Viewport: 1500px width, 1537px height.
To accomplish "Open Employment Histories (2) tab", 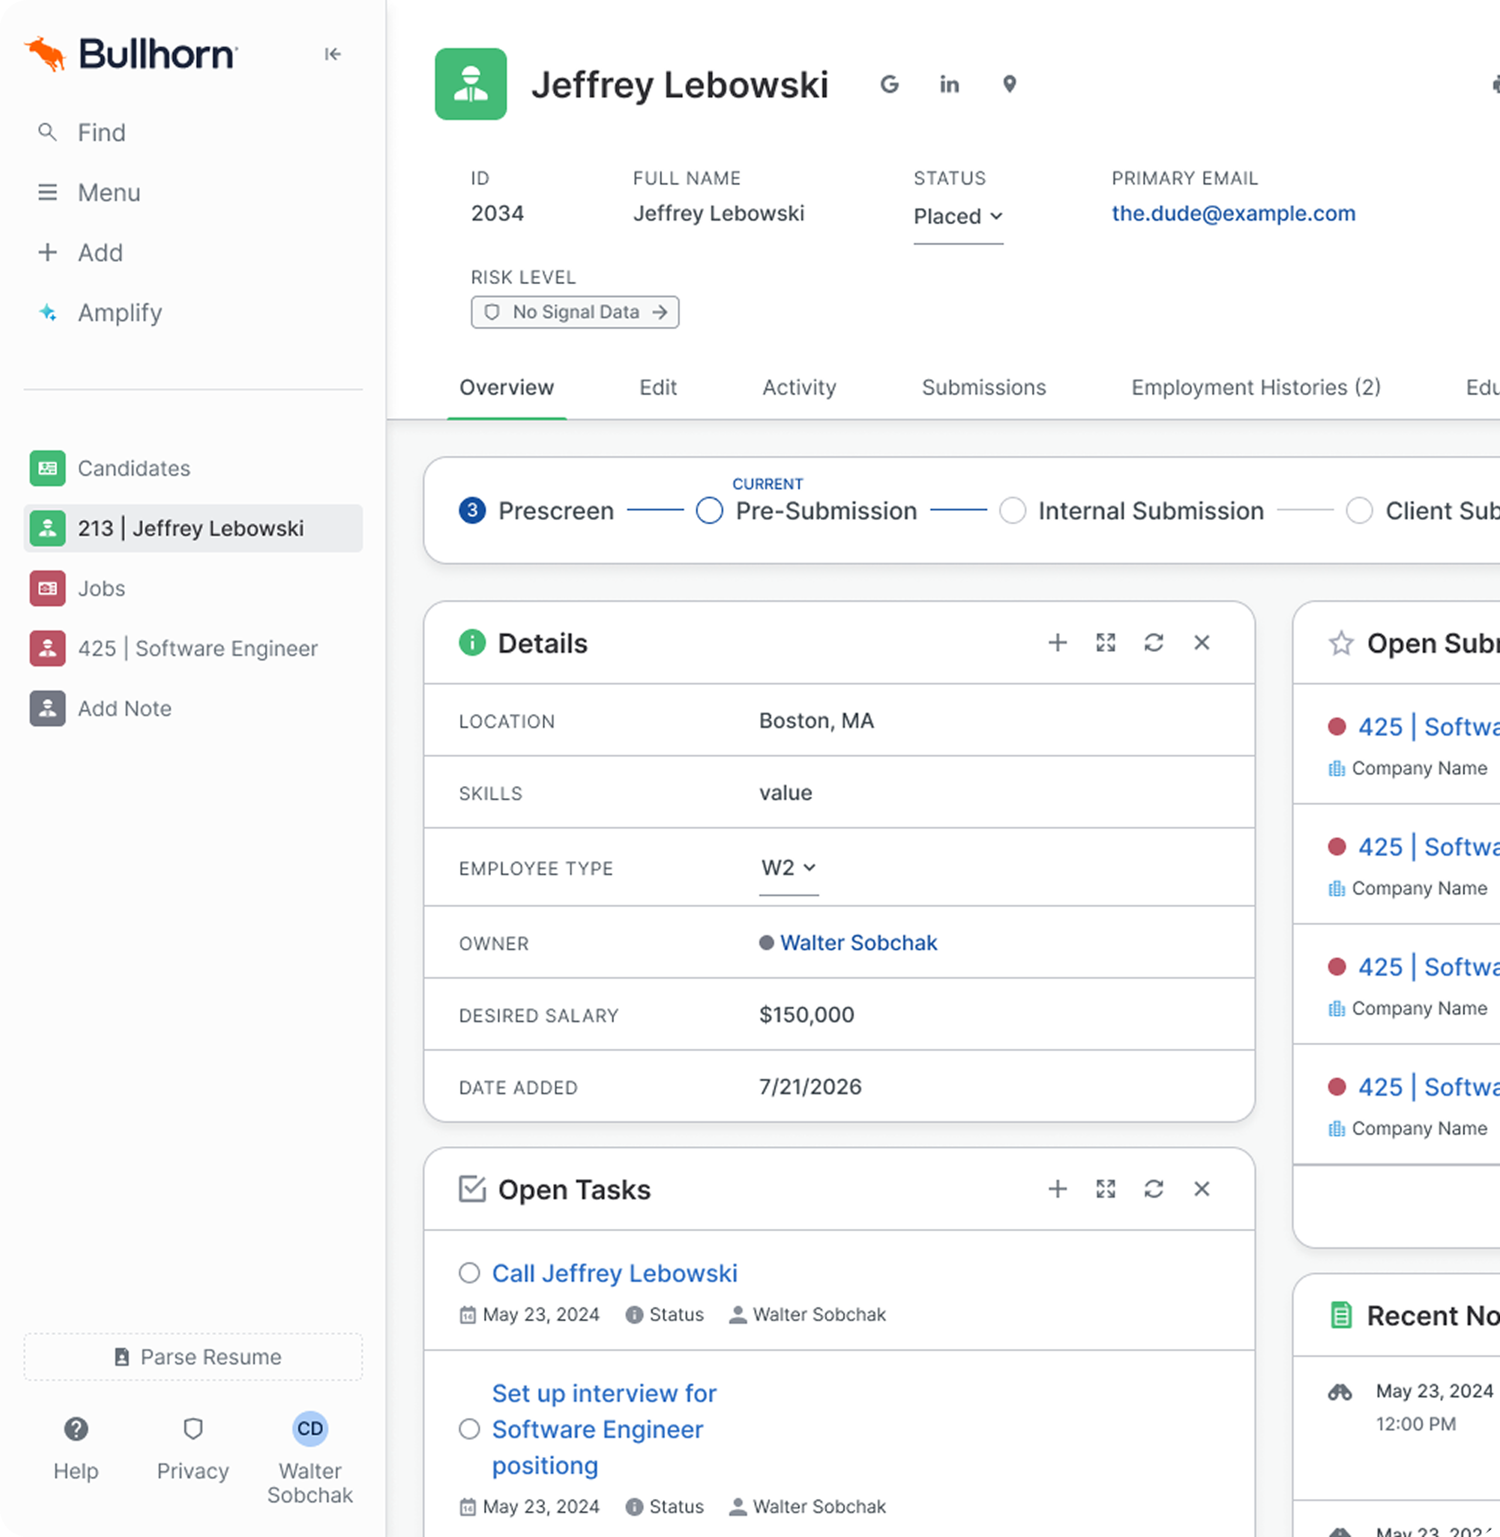I will [x=1256, y=387].
